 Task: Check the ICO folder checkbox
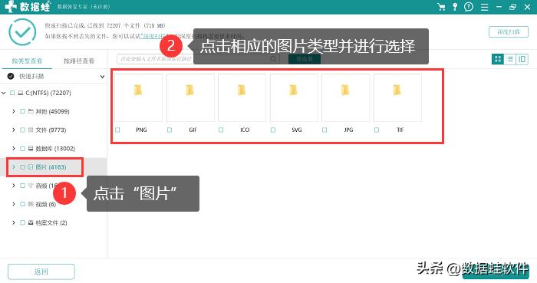point(221,130)
